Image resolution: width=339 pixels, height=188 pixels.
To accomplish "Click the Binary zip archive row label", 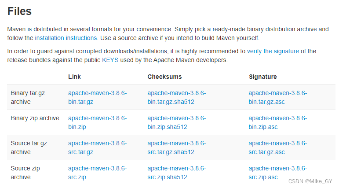I will (x=35, y=118).
